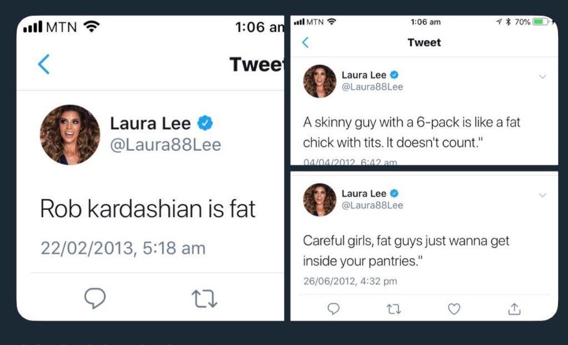Tap the retweet icon under the Rob Kardashian tweet
568x345 pixels.
[x=205, y=299]
